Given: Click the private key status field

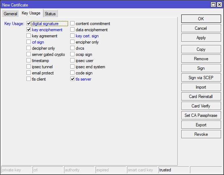Looking at the screenshot, I should point(16,170).
